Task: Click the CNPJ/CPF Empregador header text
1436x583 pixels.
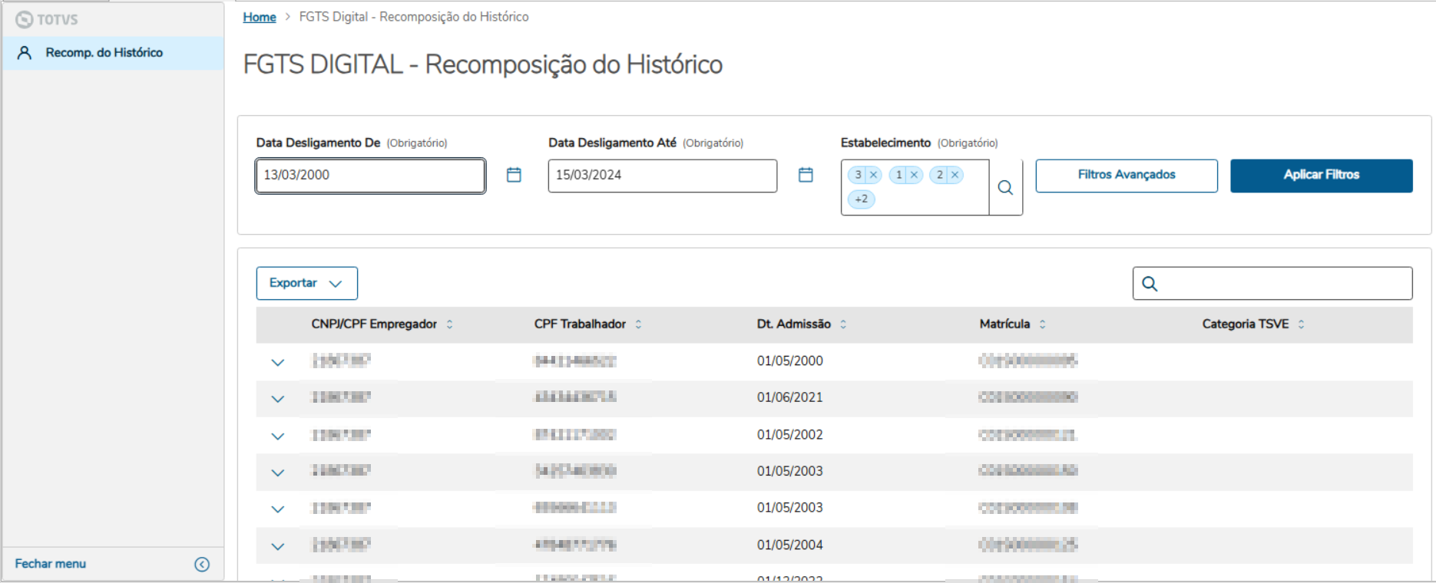Action: coord(374,324)
